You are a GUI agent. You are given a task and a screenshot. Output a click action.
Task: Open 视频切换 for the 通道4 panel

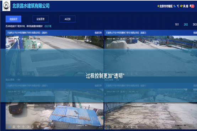pos(98,33)
